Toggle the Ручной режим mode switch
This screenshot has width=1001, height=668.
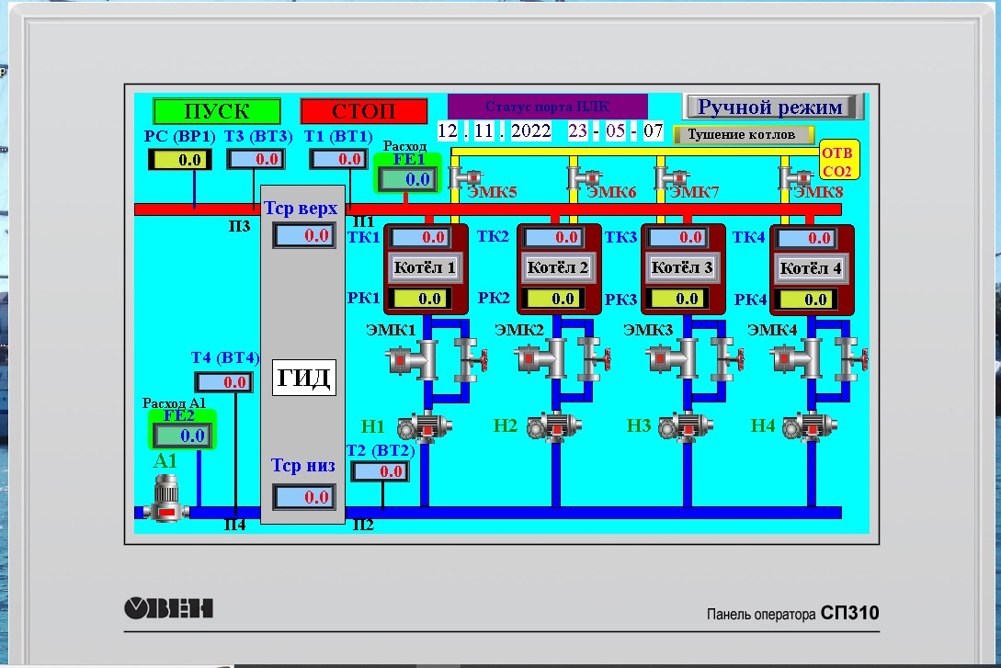pyautogui.click(x=773, y=107)
